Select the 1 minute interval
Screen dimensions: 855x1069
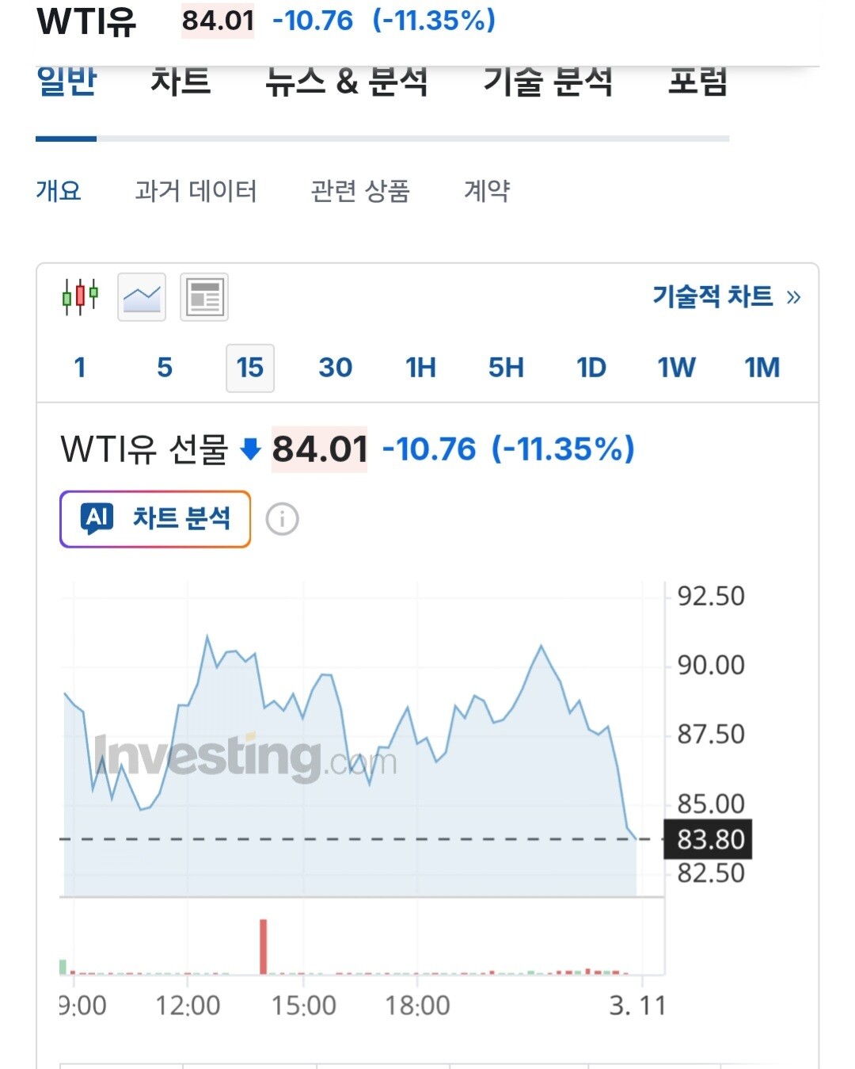click(79, 368)
